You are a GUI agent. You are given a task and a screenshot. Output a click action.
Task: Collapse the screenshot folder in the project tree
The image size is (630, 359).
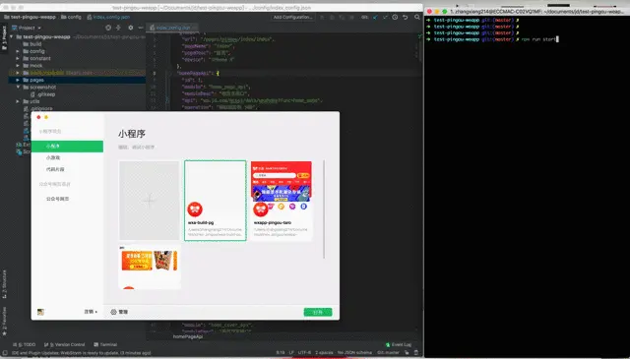click(x=18, y=88)
